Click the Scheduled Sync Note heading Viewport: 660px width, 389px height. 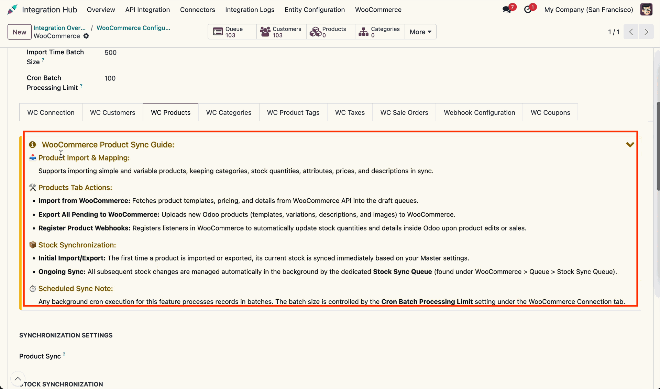click(76, 289)
